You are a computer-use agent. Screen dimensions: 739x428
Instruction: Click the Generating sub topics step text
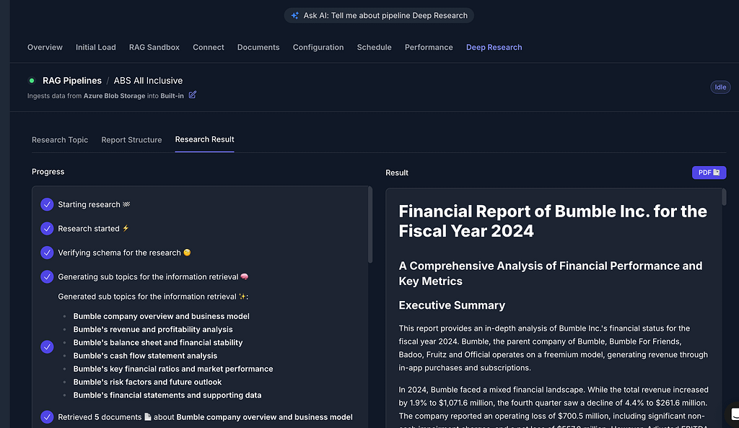coord(153,276)
